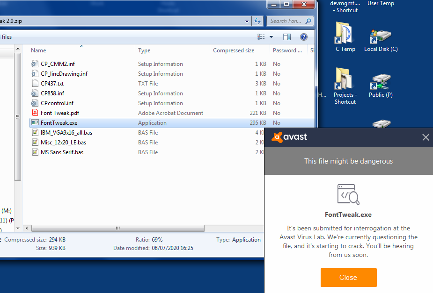Click the FontTweak.exe name in Avast popup
This screenshot has width=433, height=293.
click(x=348, y=214)
